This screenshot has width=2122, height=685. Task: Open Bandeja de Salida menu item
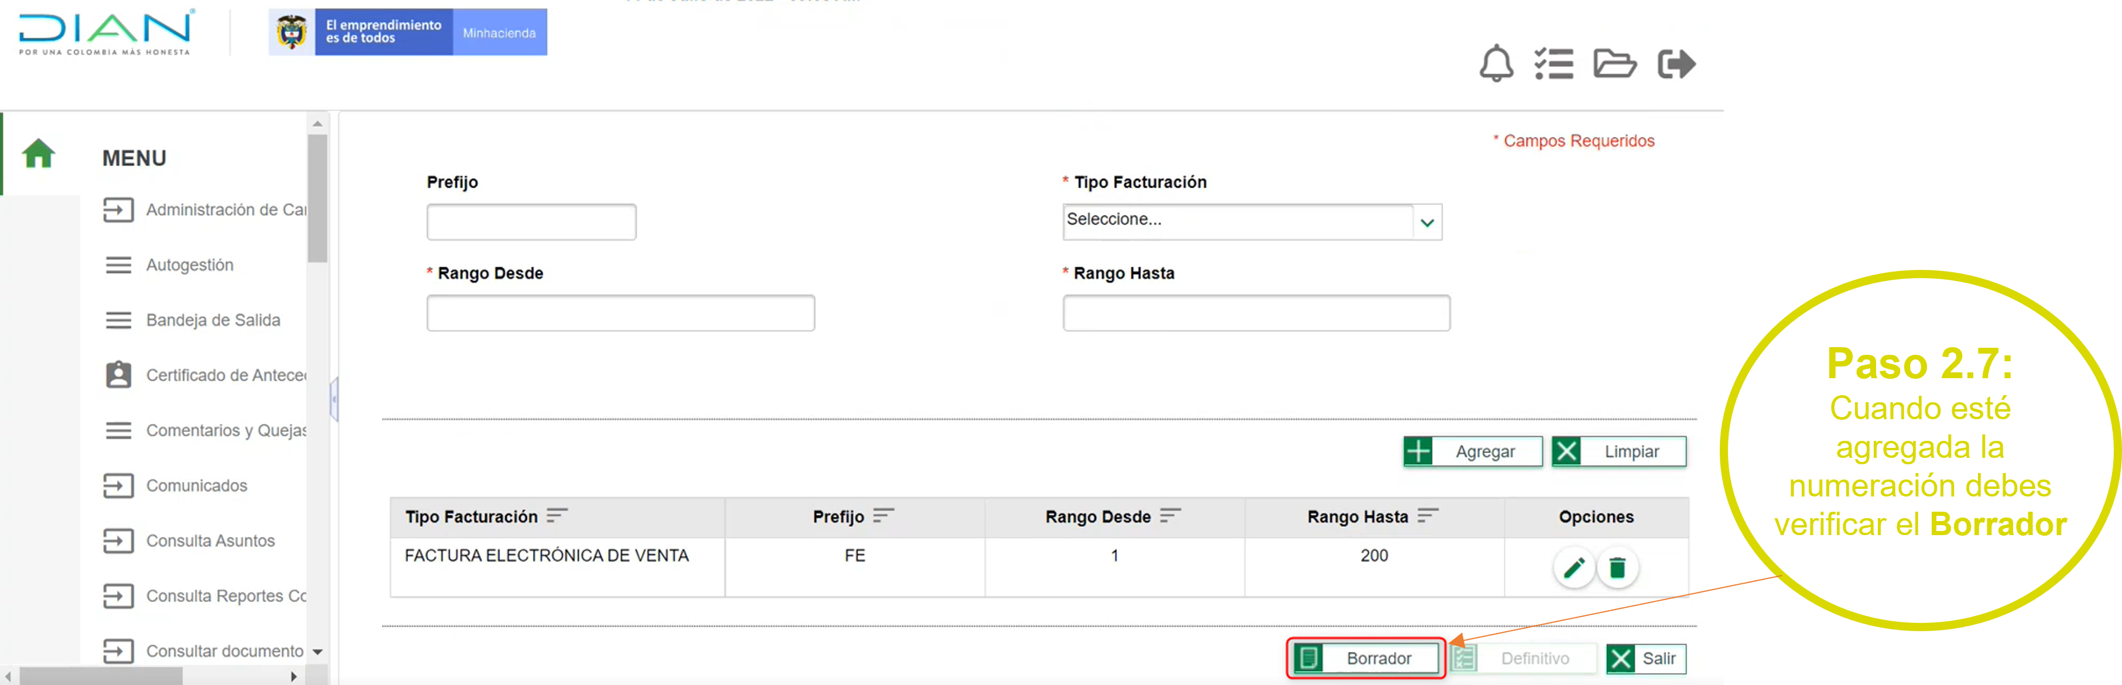pos(213,320)
